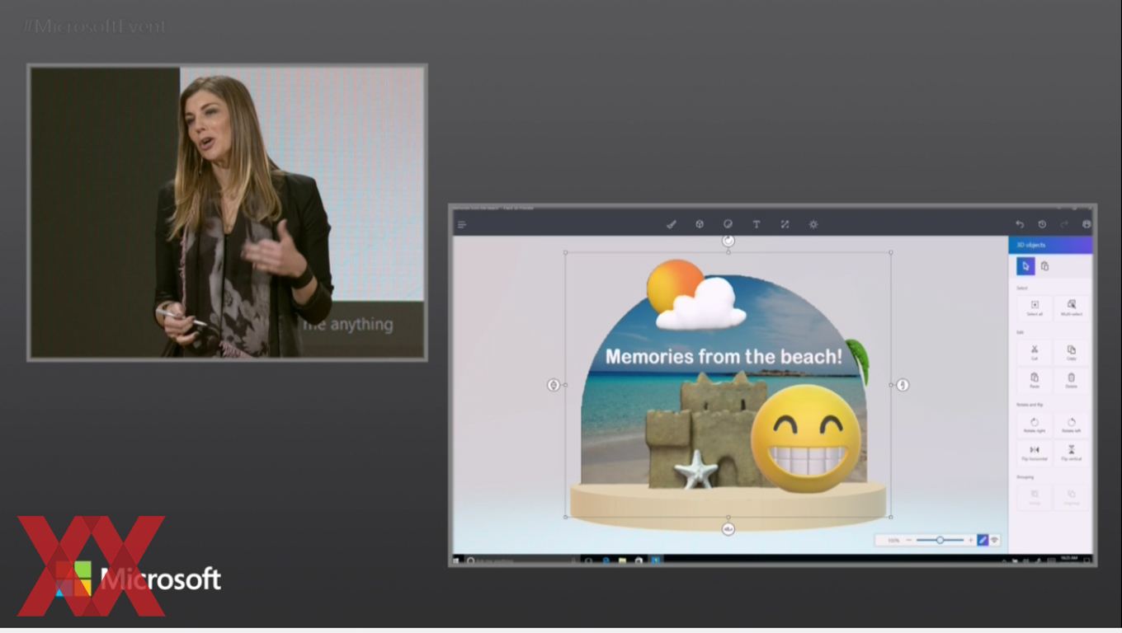Screen dimensions: 1122x633
Task: Click the zoom out minus button
Action: pyautogui.click(x=909, y=540)
